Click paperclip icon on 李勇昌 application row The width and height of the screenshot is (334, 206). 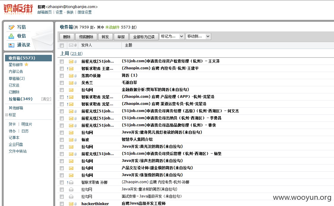[x=75, y=119]
